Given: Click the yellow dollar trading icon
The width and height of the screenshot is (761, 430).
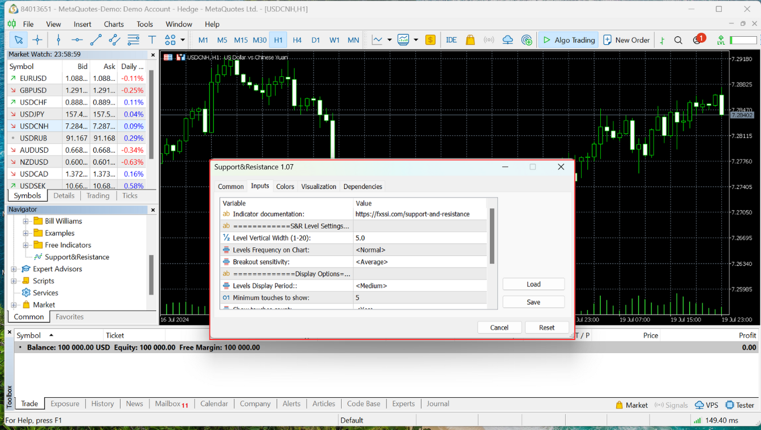Looking at the screenshot, I should click(x=431, y=40).
